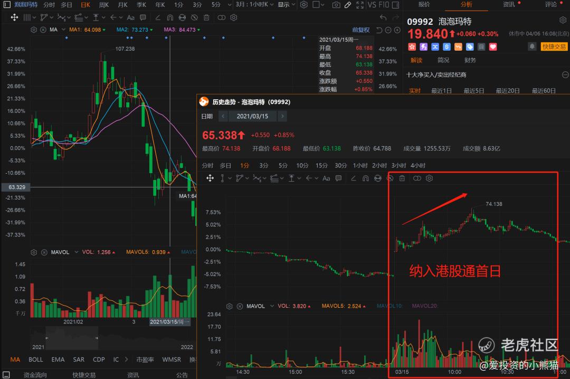570x379 pixels.
Task: Click MAVOL settings gear in main chart
Action: coord(34,252)
